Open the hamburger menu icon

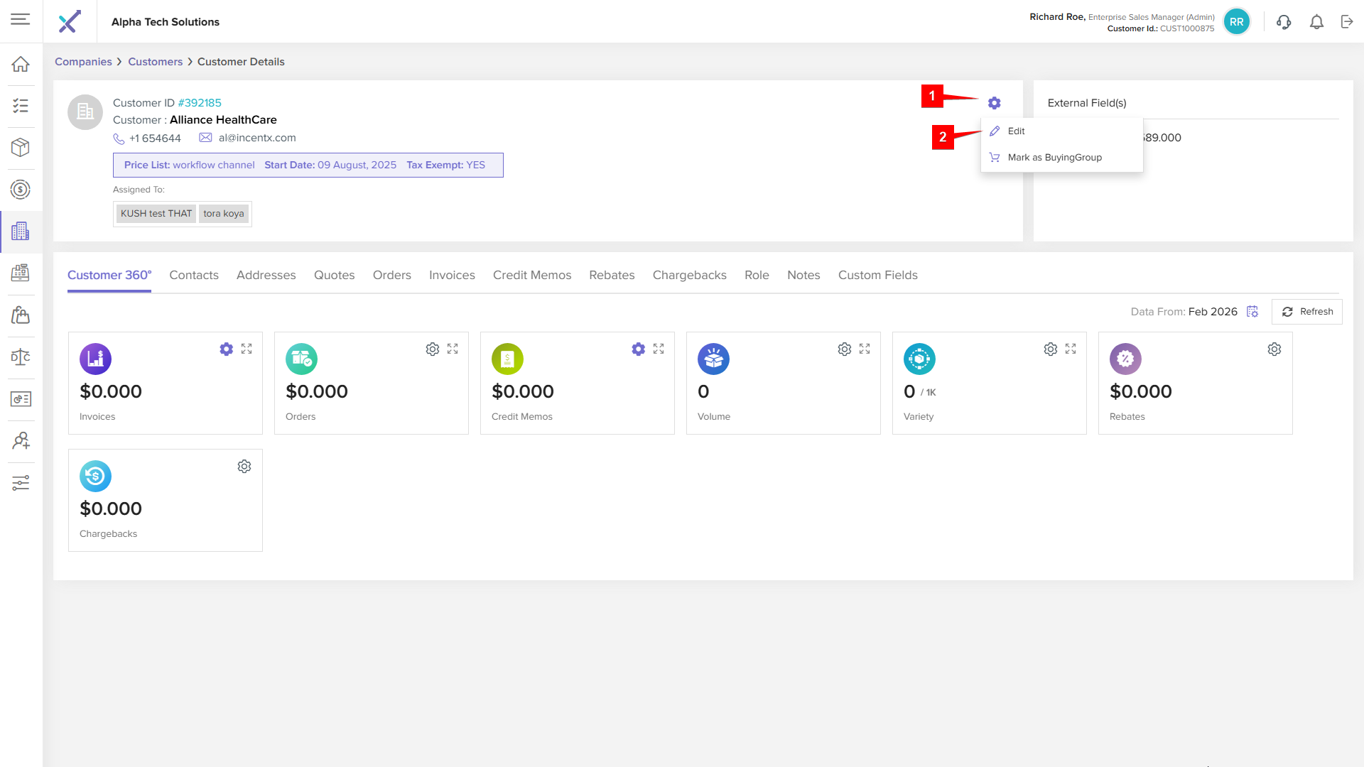[21, 20]
